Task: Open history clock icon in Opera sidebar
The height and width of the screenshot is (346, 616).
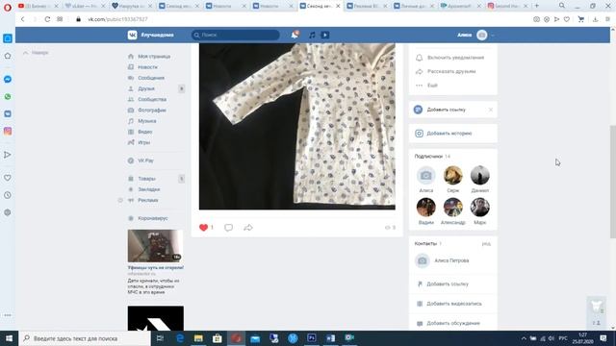Action: tap(8, 195)
